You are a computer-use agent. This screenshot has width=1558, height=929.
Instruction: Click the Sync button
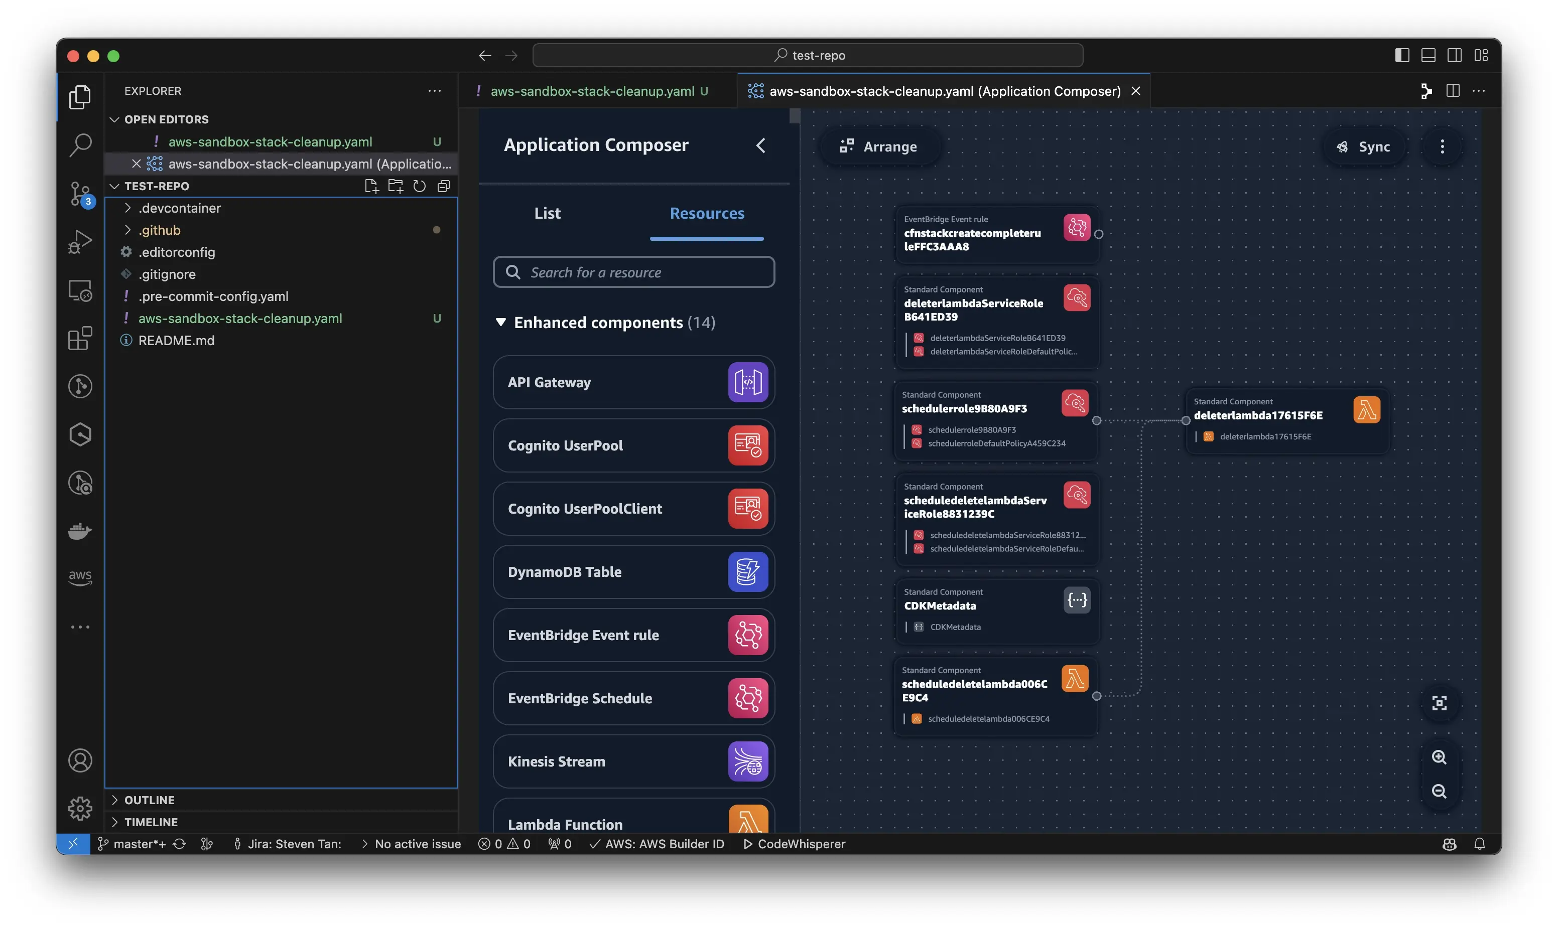[1364, 146]
